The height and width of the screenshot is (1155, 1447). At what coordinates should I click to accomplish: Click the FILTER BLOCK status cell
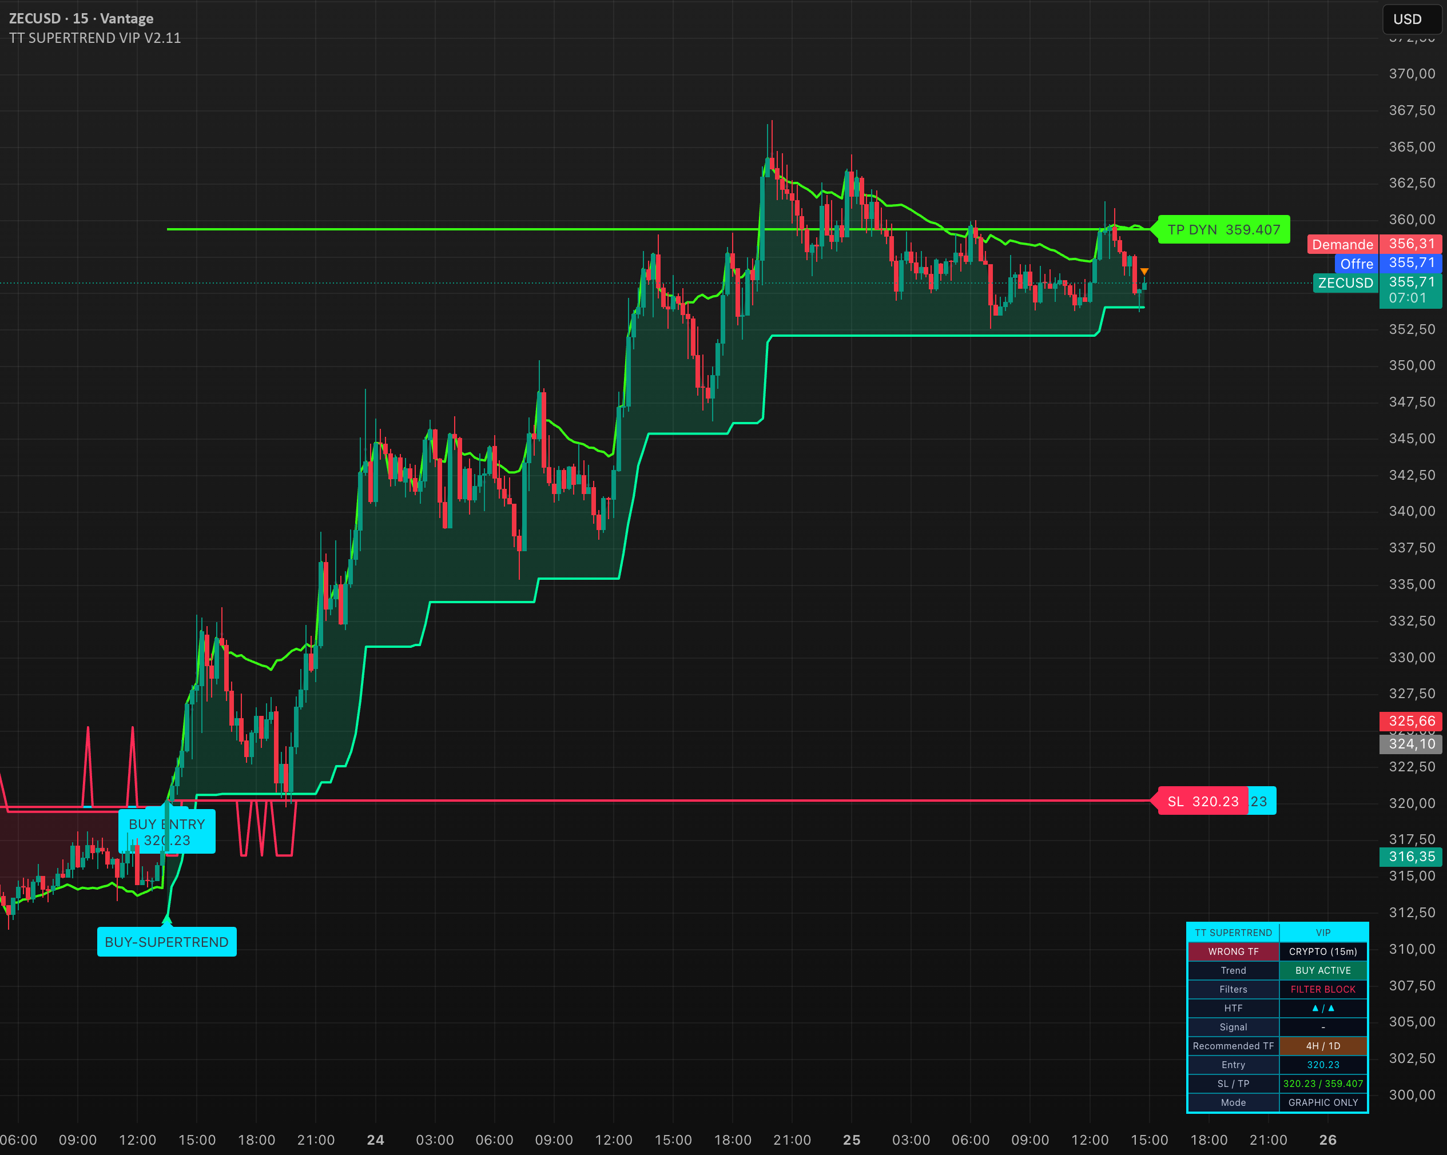(x=1323, y=989)
